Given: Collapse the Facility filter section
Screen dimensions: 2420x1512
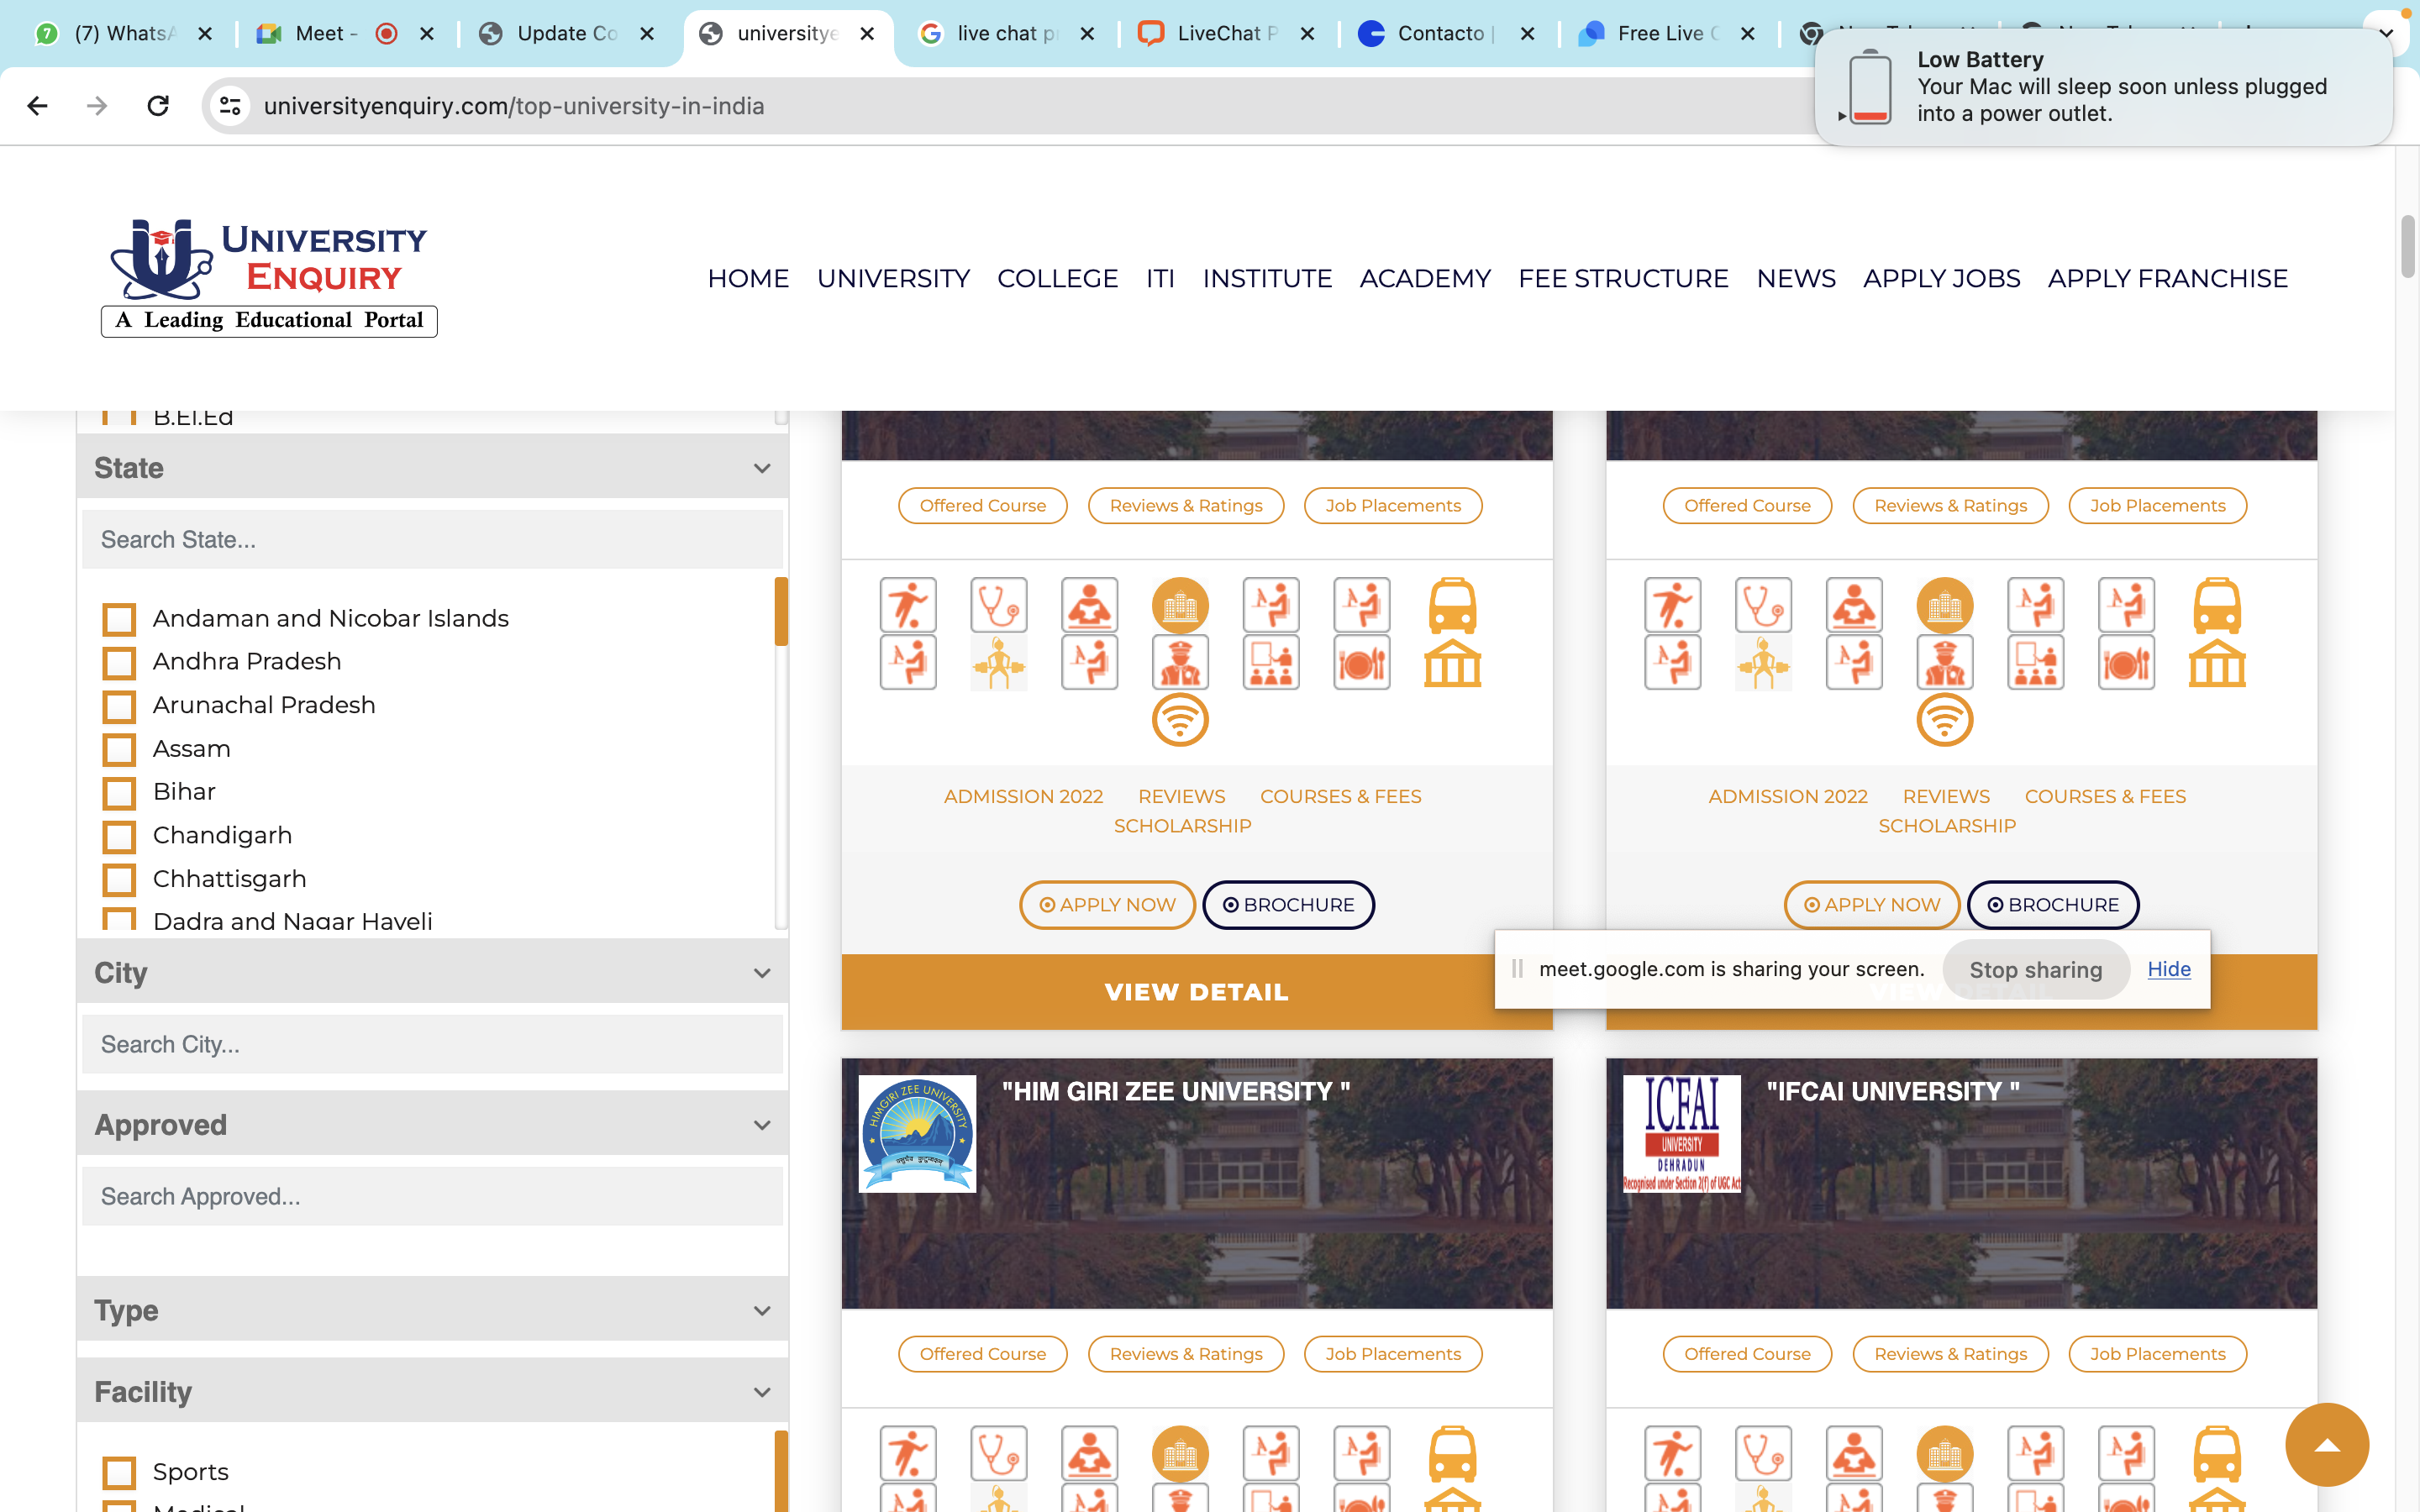Looking at the screenshot, I should [x=762, y=1392].
